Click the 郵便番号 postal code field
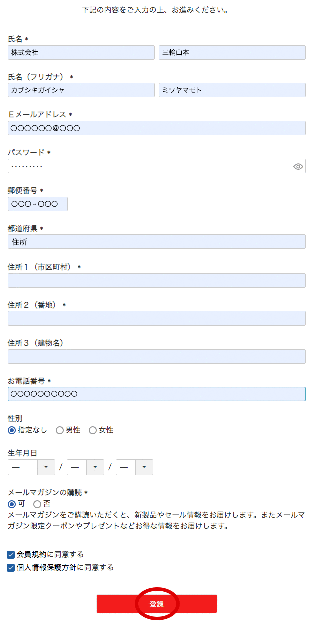 coord(37,204)
